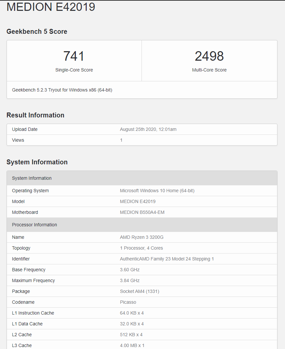Click the MEDION B550A4-EM motherboard value

142,212
